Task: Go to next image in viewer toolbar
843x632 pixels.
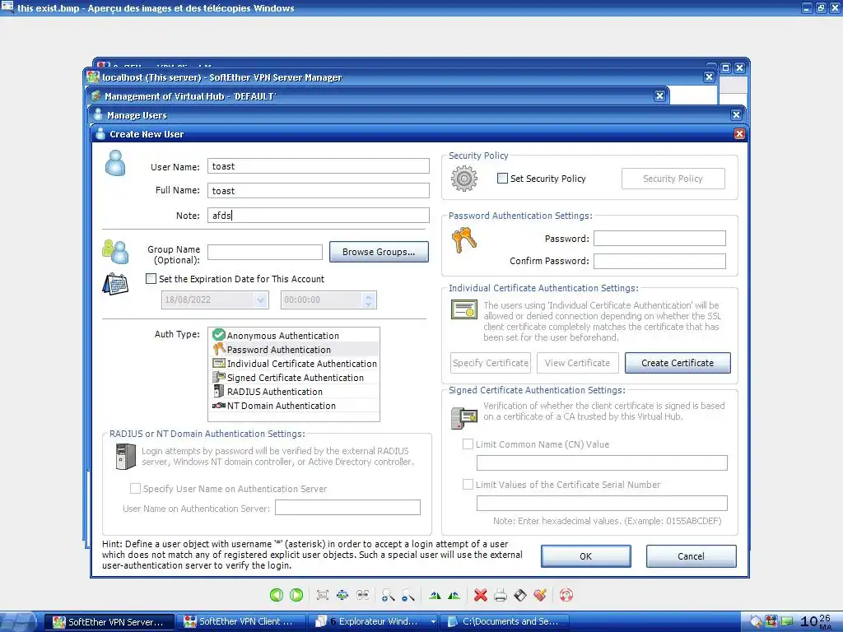Action: coord(296,595)
